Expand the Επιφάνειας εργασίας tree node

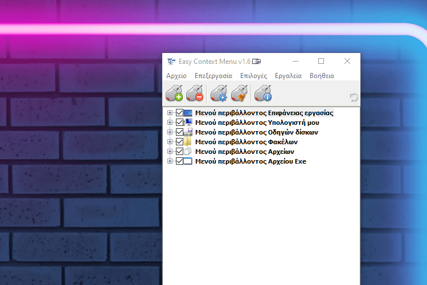170,113
